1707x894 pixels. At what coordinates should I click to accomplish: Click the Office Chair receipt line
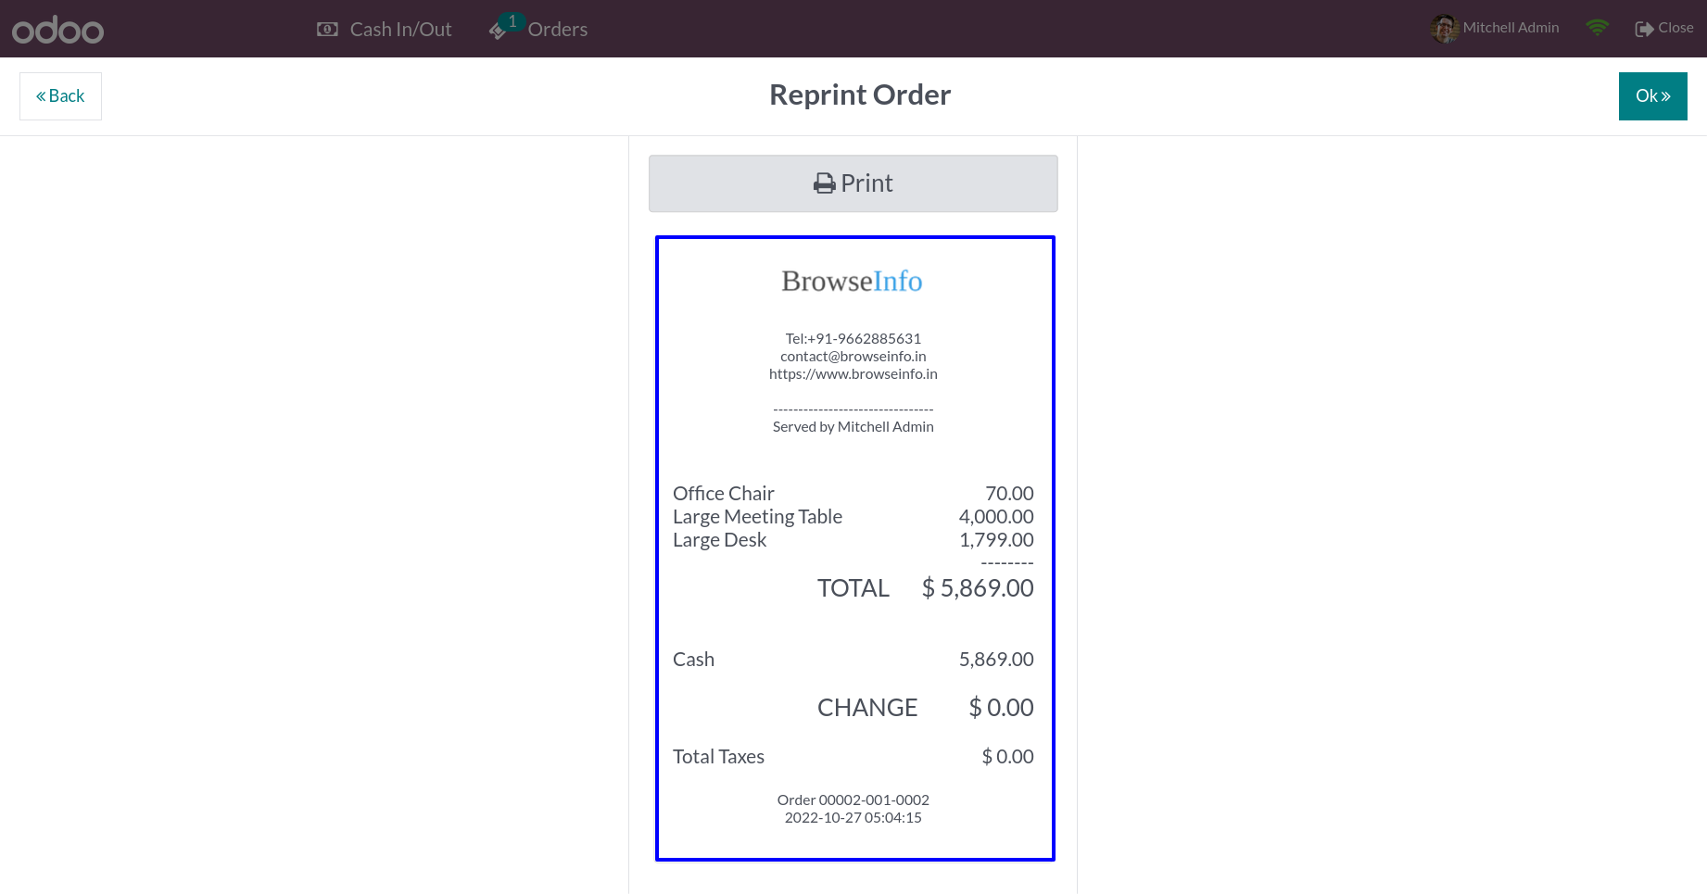pos(853,494)
